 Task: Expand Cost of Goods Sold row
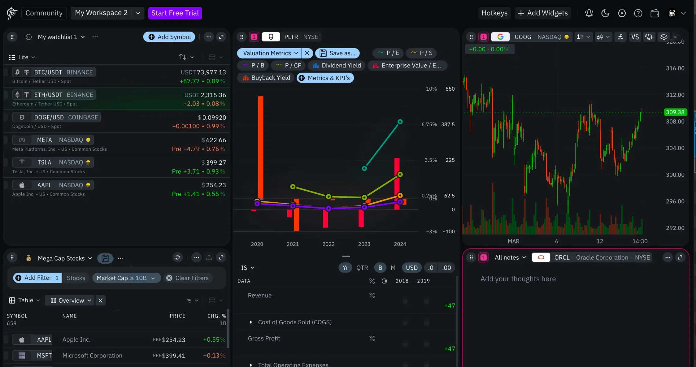pyautogui.click(x=251, y=322)
